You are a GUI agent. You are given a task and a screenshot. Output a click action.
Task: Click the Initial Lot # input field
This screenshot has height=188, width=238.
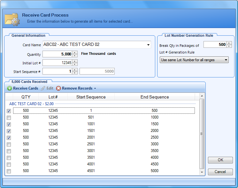[x=57, y=63]
